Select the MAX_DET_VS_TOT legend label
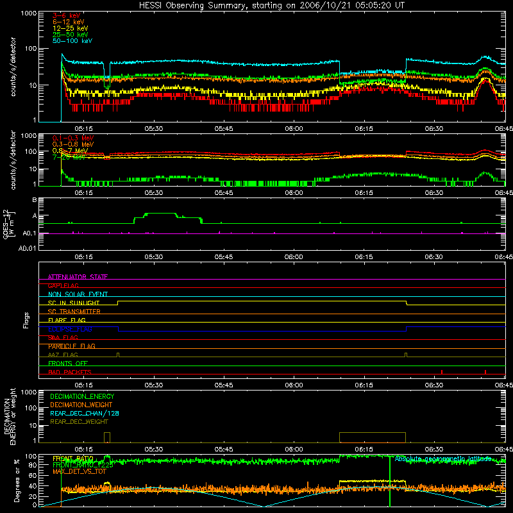 tap(80, 471)
